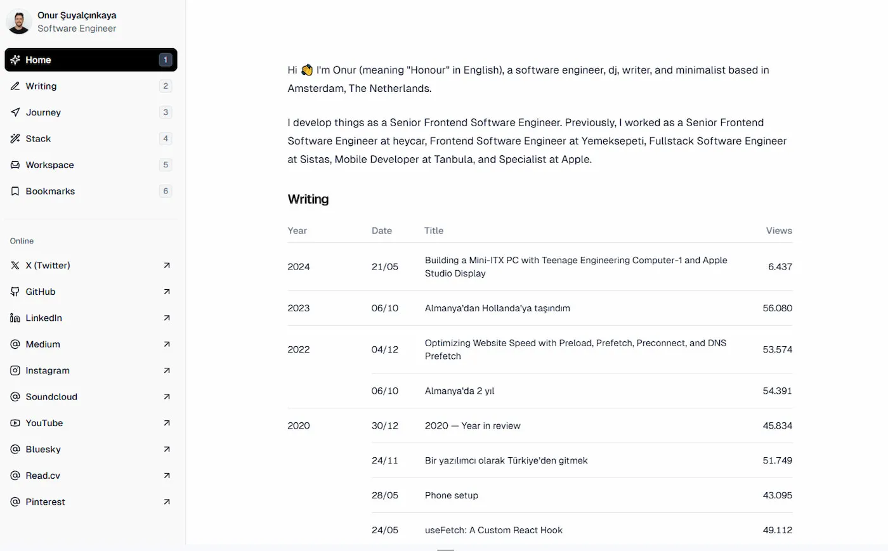
Task: Open the Writing menu item
Action: point(41,86)
